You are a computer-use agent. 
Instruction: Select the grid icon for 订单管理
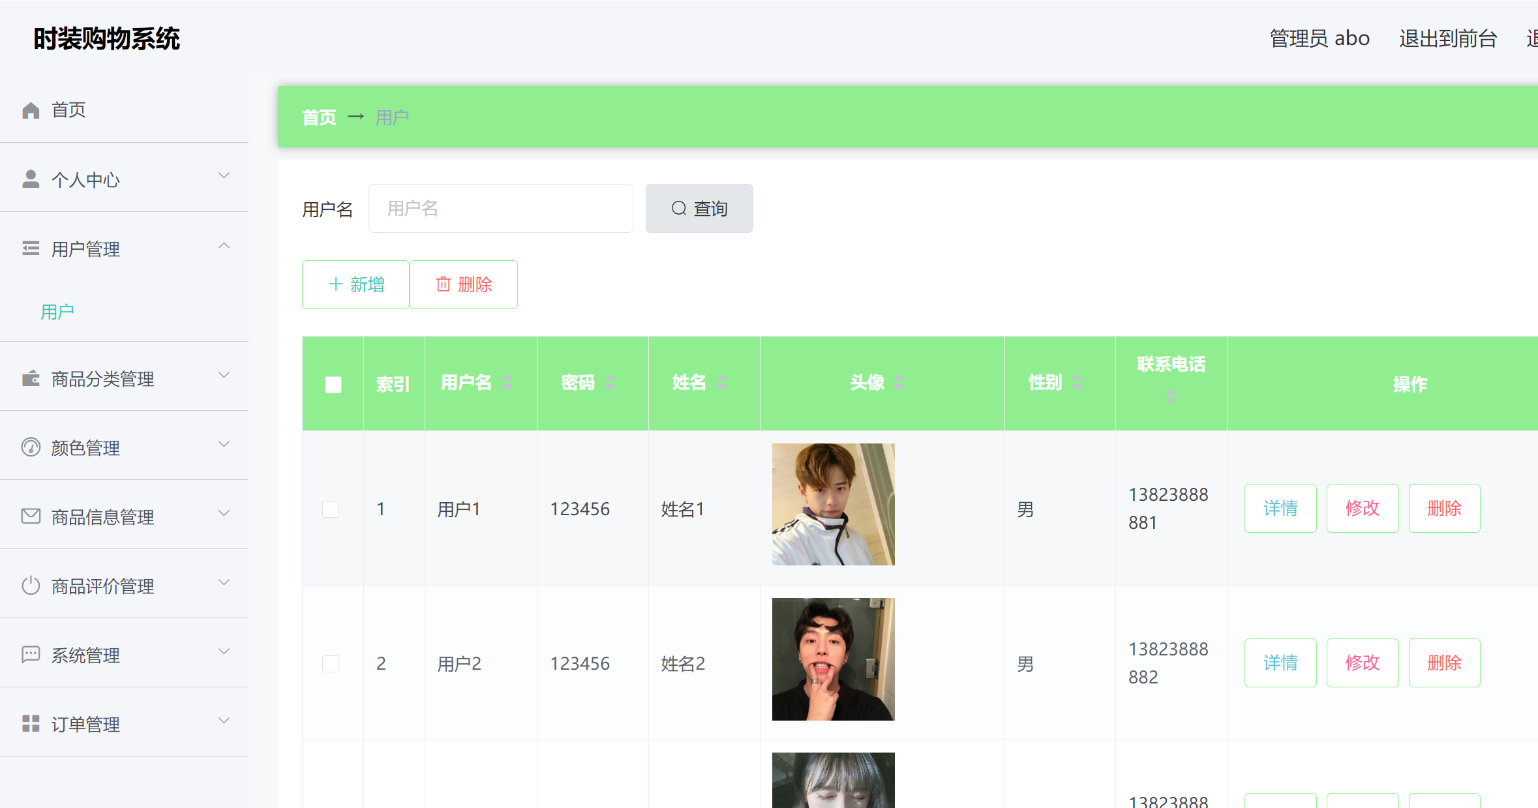pyautogui.click(x=31, y=723)
